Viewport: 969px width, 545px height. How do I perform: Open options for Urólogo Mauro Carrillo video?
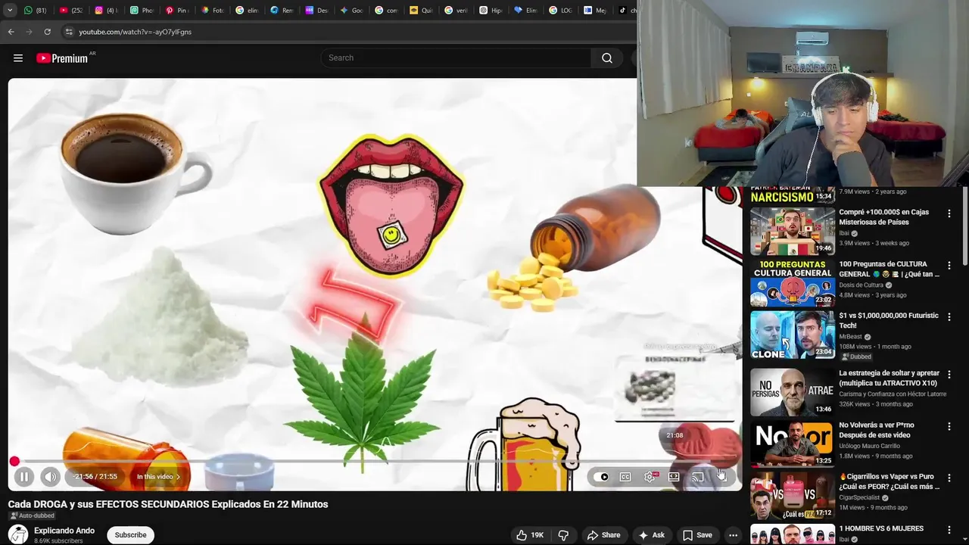click(x=949, y=426)
